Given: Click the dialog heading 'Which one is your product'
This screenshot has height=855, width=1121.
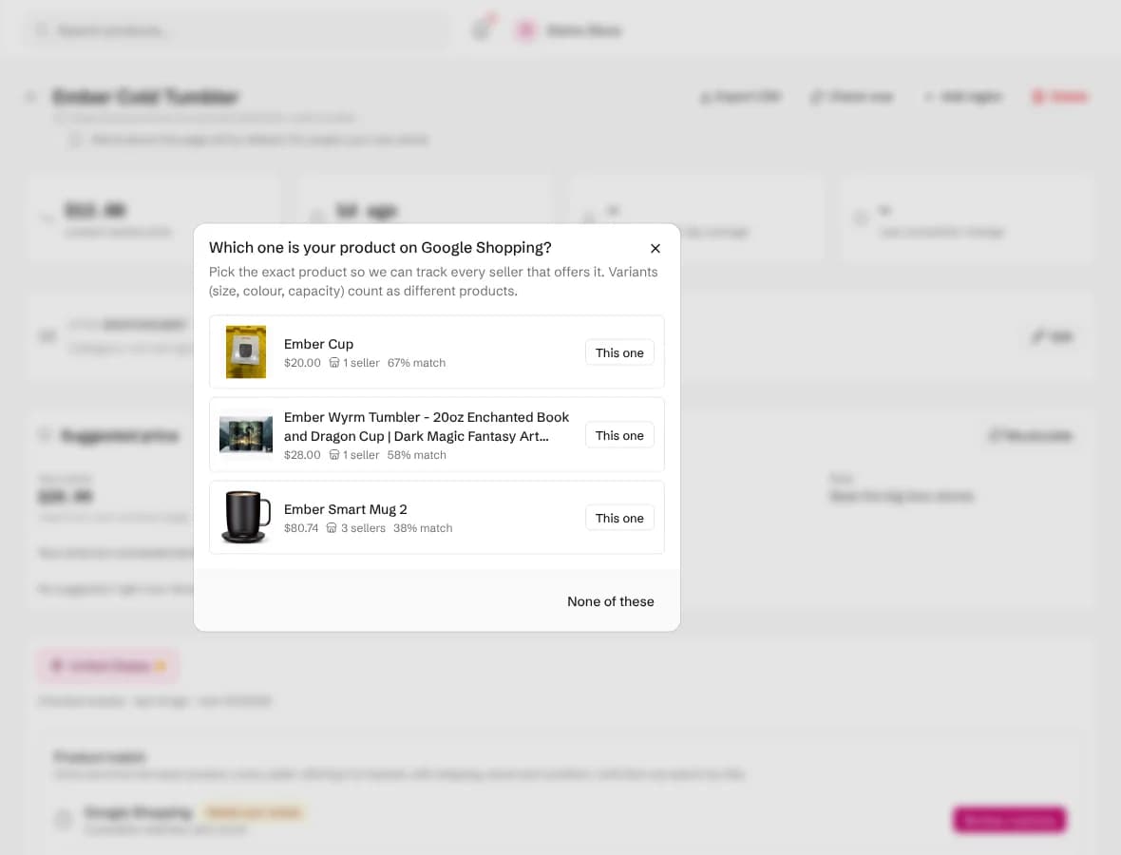Looking at the screenshot, I should [380, 247].
